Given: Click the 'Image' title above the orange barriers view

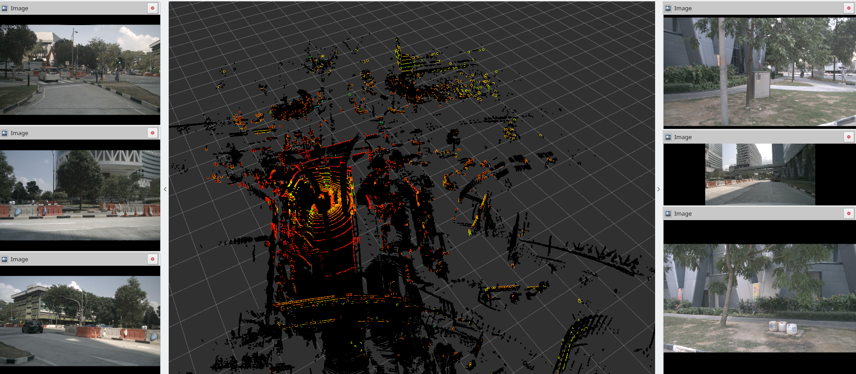Looking at the screenshot, I should (19, 133).
